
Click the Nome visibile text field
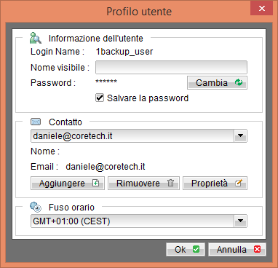point(171,68)
